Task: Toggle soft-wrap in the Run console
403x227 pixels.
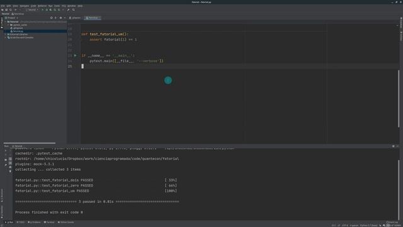Action: (10, 159)
